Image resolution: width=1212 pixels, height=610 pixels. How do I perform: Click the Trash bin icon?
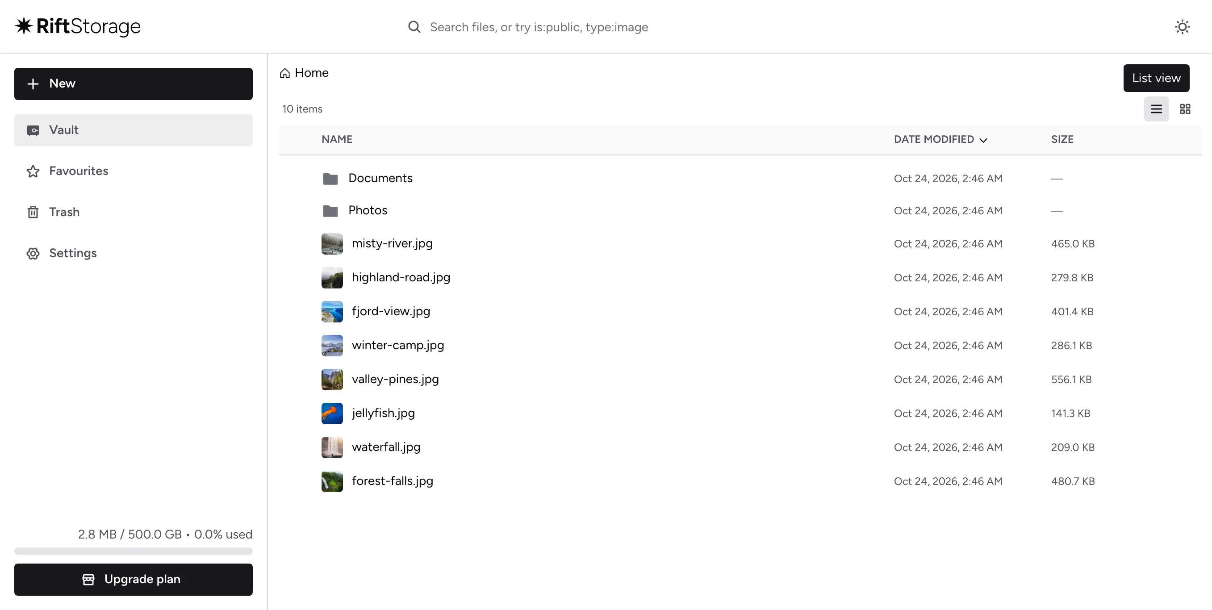(33, 212)
